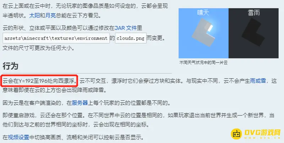Click the www.dvg.cn URL under logo
Viewport: 284px width, 143px height.
[x=262, y=138]
